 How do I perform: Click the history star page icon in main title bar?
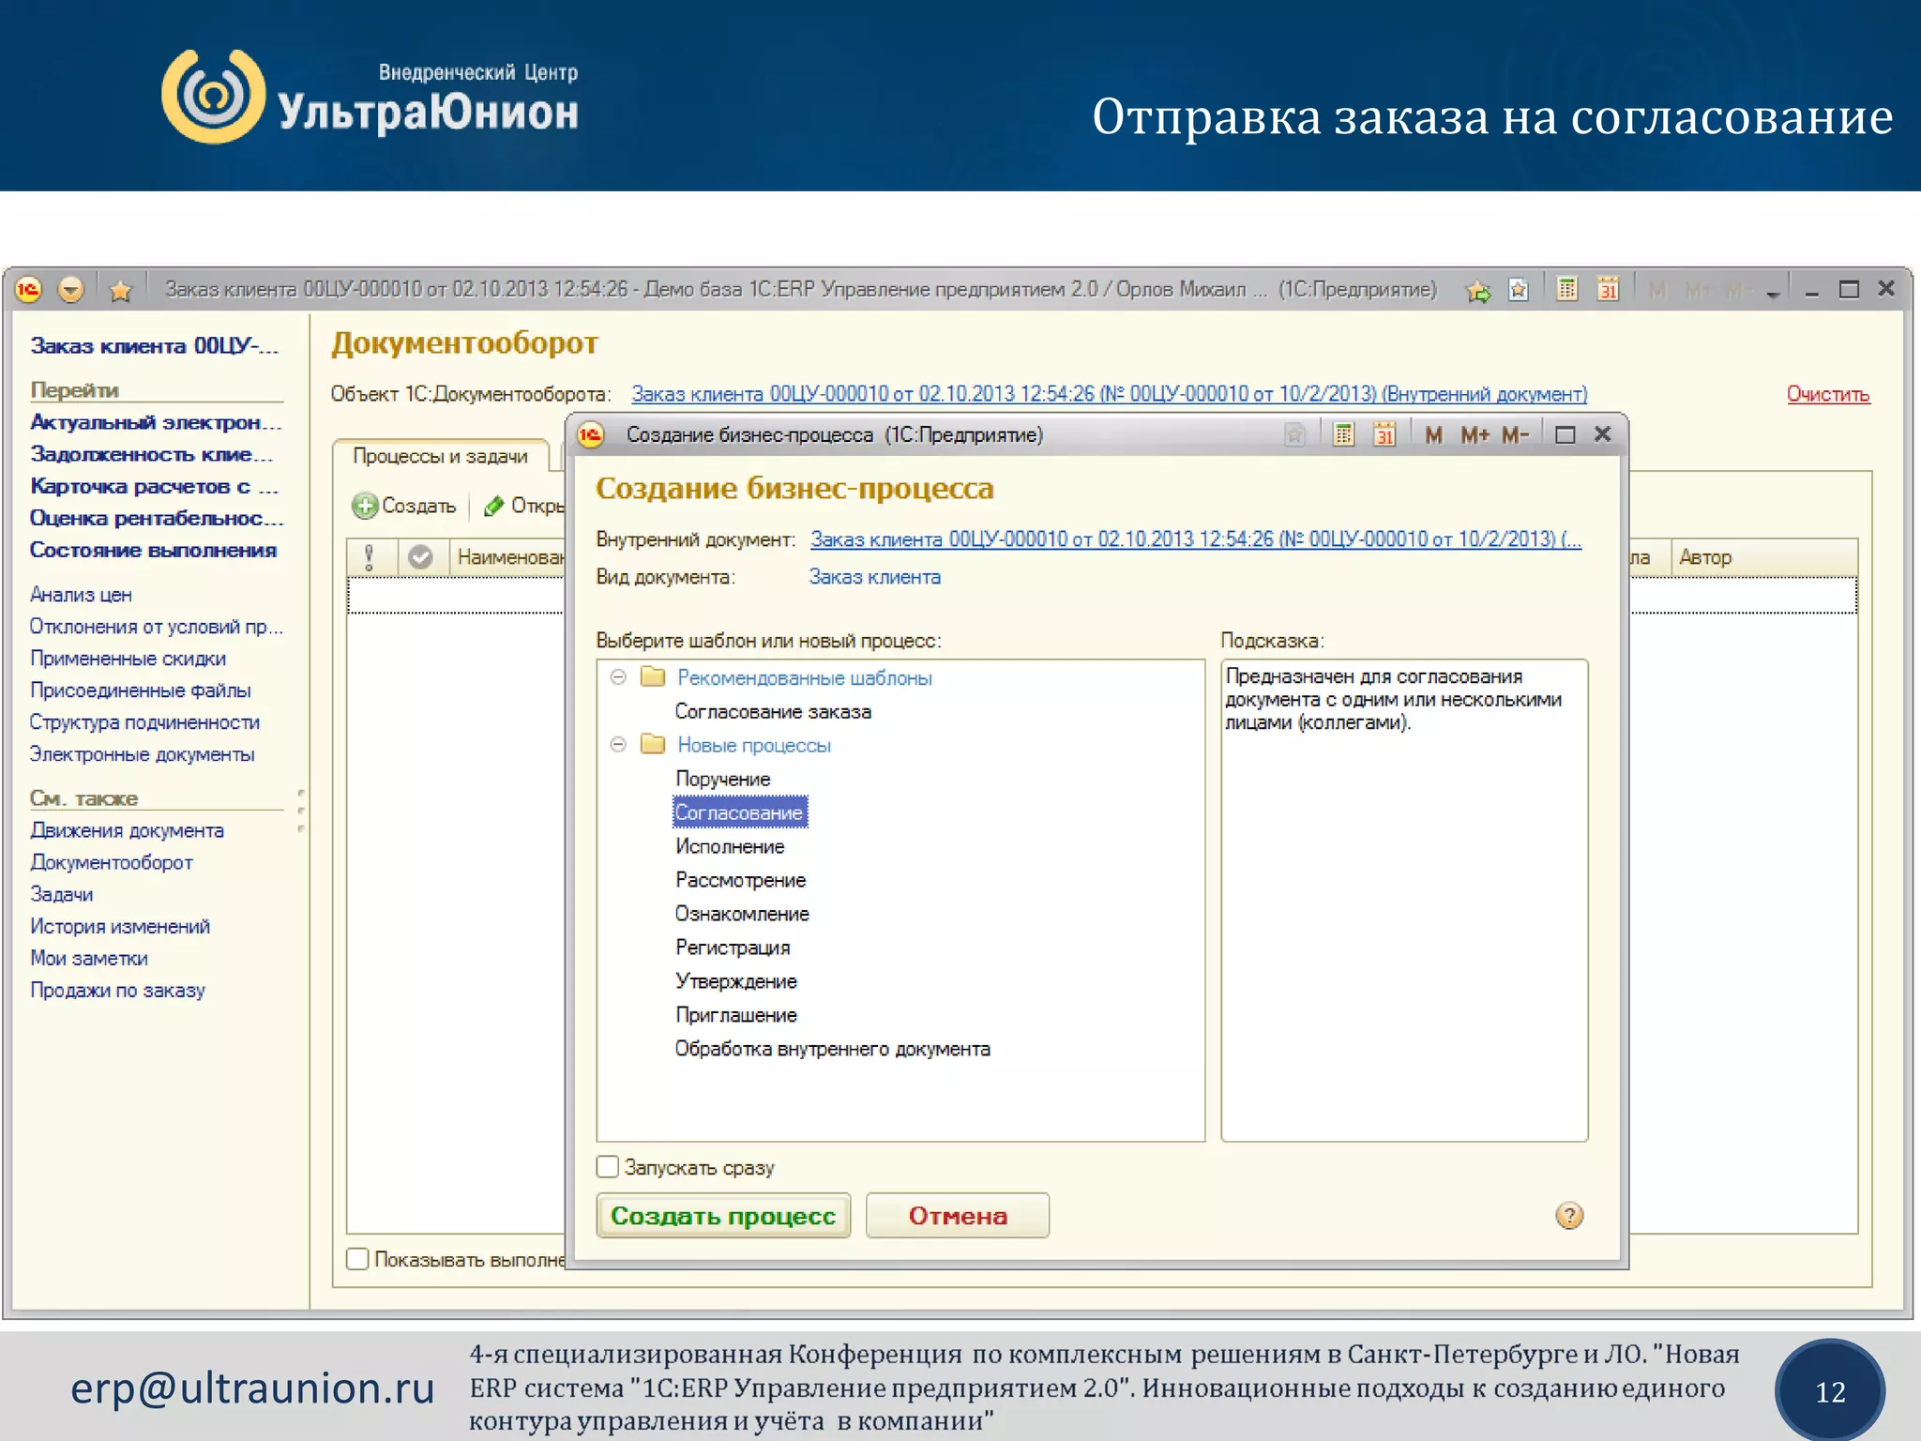coord(1519,290)
